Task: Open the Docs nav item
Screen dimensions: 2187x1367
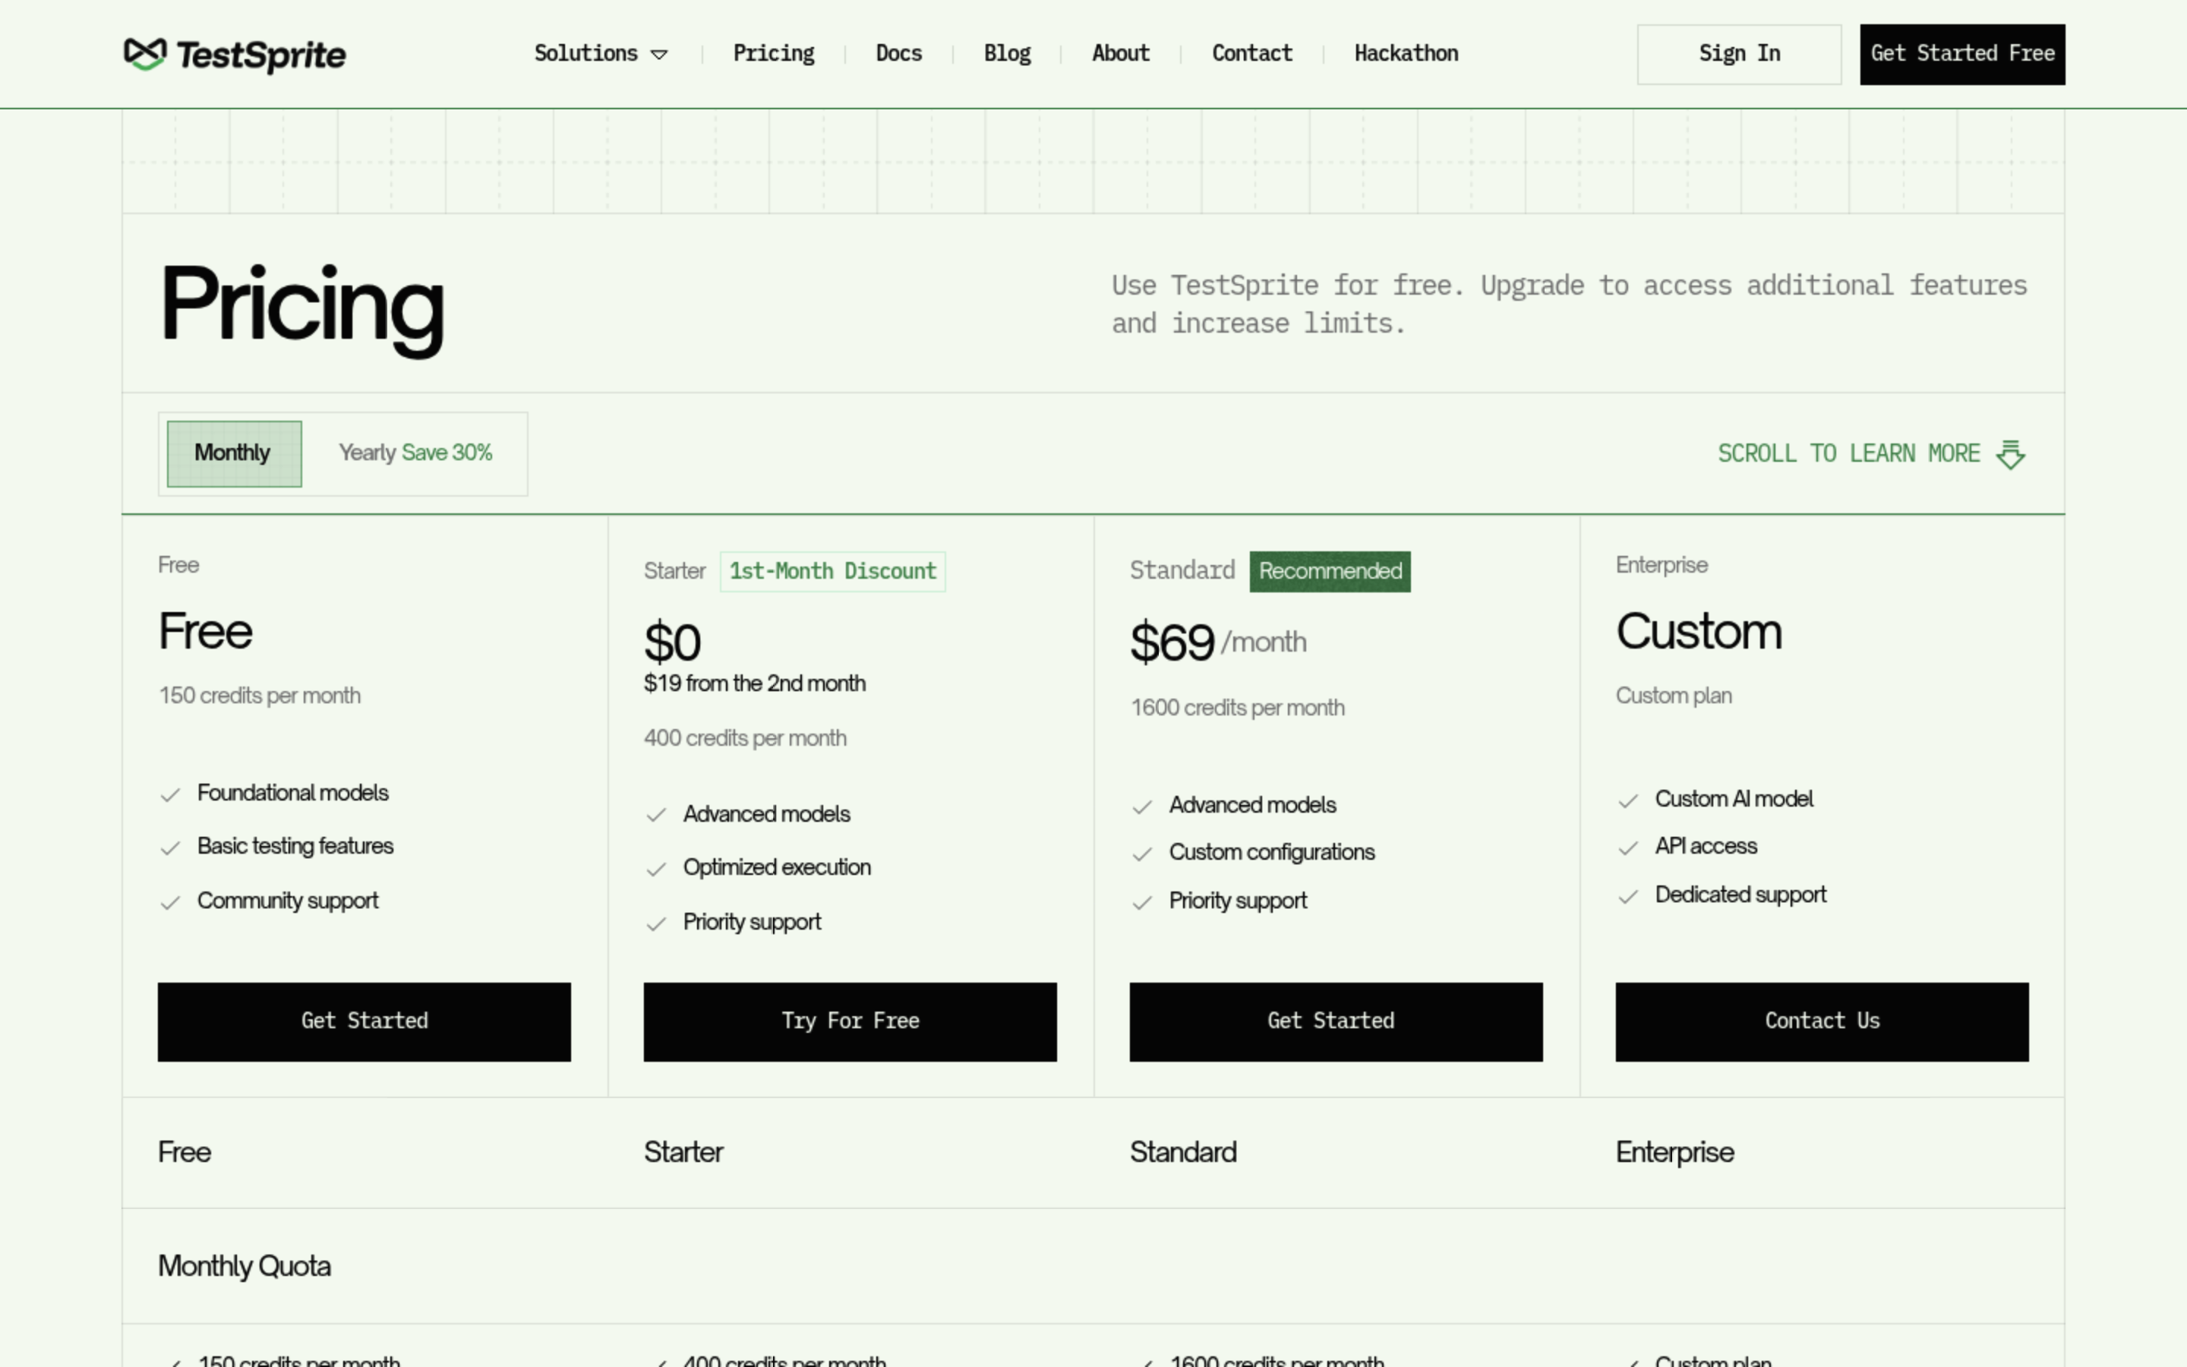Action: [x=898, y=53]
